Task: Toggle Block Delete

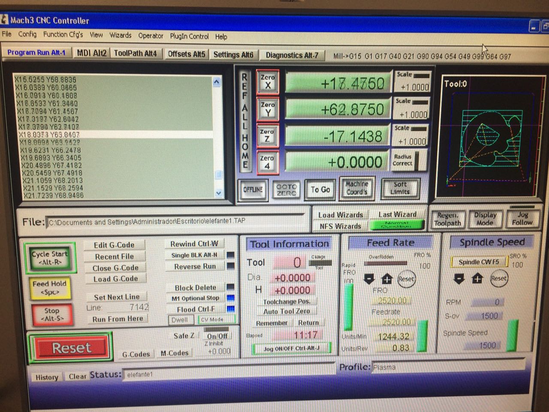Action: pyautogui.click(x=195, y=288)
